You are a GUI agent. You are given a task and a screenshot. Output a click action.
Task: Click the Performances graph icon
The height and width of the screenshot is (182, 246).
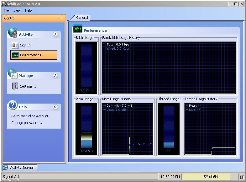15,55
